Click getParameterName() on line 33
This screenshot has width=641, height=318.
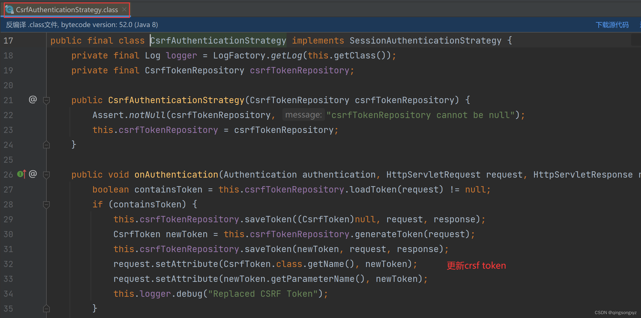pos(318,279)
